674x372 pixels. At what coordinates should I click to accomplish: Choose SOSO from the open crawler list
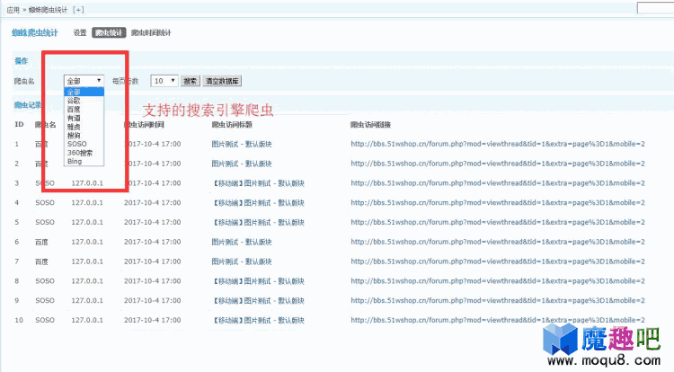(84, 144)
